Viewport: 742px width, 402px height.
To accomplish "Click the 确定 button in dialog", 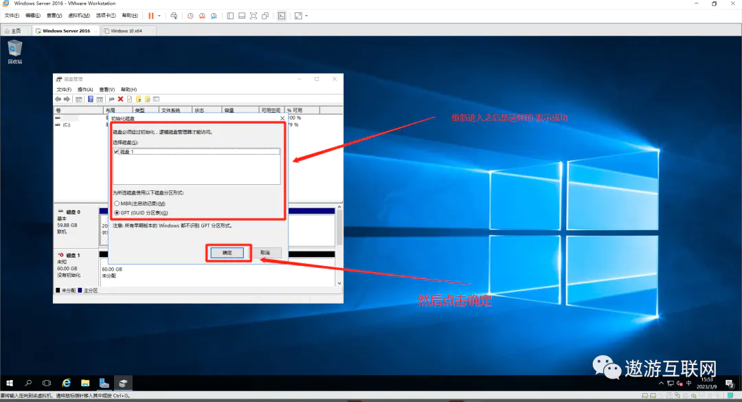I will pos(227,253).
